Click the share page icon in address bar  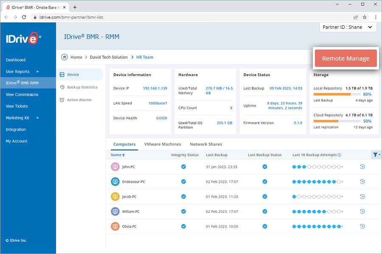point(356,17)
